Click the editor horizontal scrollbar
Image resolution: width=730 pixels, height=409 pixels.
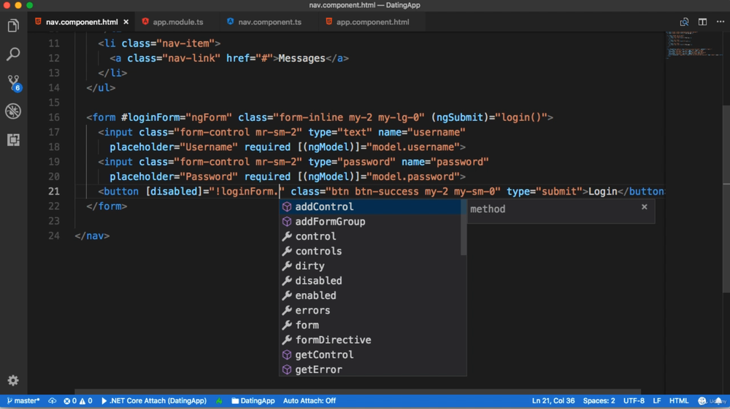pyautogui.click(x=358, y=392)
